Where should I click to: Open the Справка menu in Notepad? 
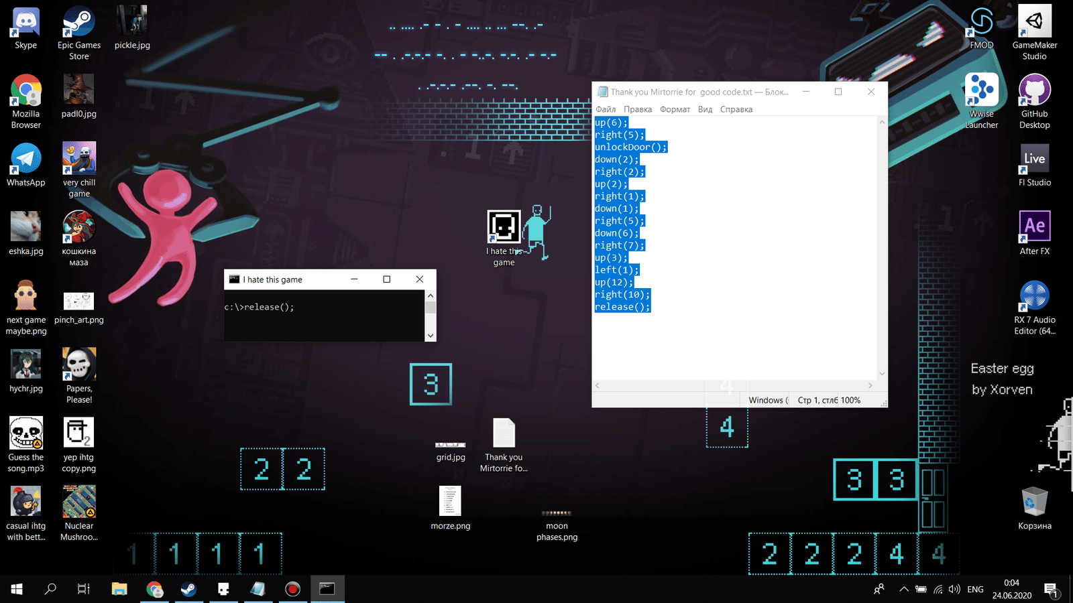(x=736, y=109)
